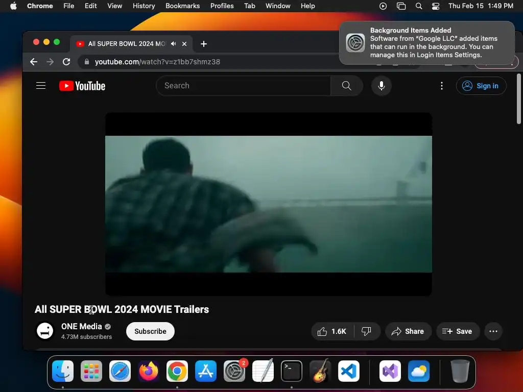Image resolution: width=523 pixels, height=392 pixels.
Task: Open Control Center in the menu bar
Action: [x=435, y=6]
